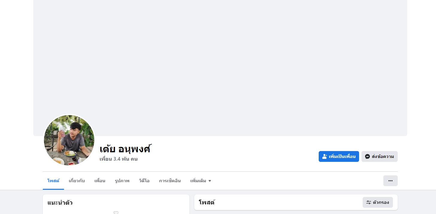Click the caret arrow next to เพิ่มเติม
The width and height of the screenshot is (436, 214).
coord(210,181)
